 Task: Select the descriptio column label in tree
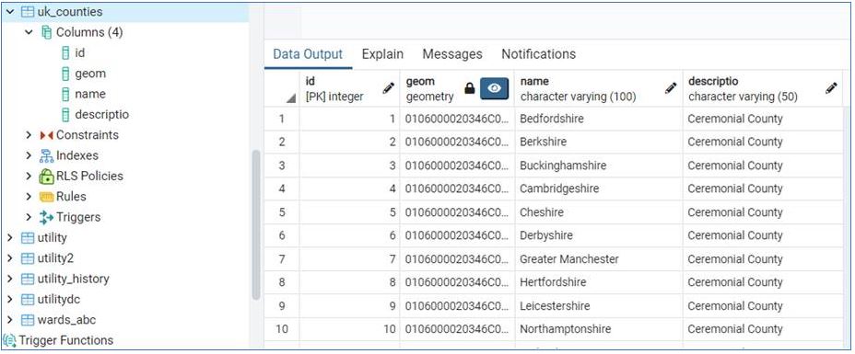102,115
